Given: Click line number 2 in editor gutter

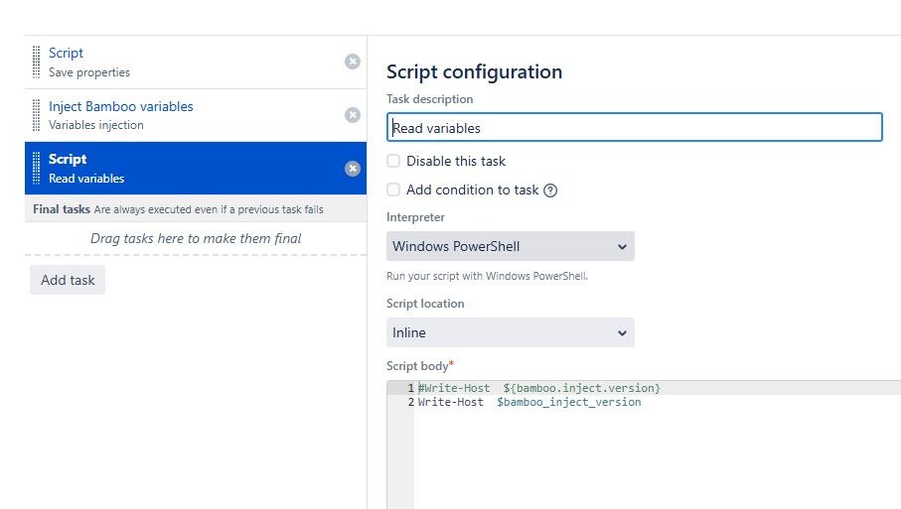Looking at the screenshot, I should pos(411,402).
